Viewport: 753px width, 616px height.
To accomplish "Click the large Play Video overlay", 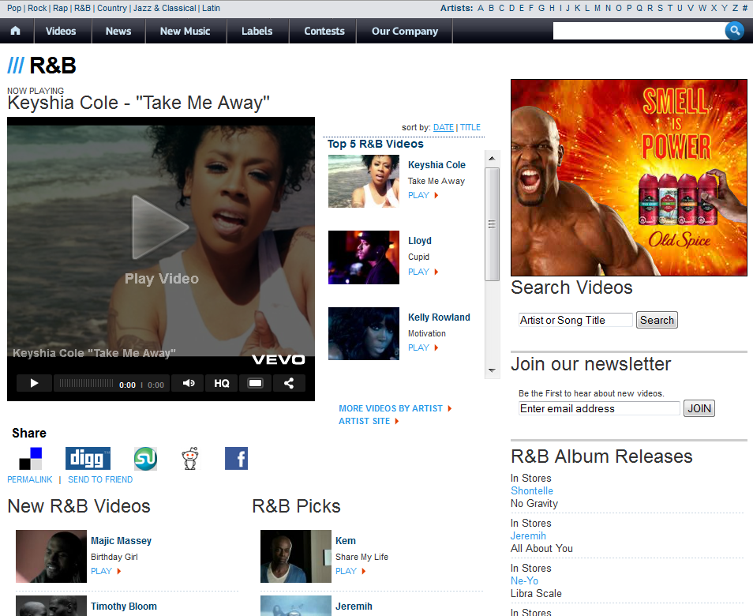I will [161, 240].
